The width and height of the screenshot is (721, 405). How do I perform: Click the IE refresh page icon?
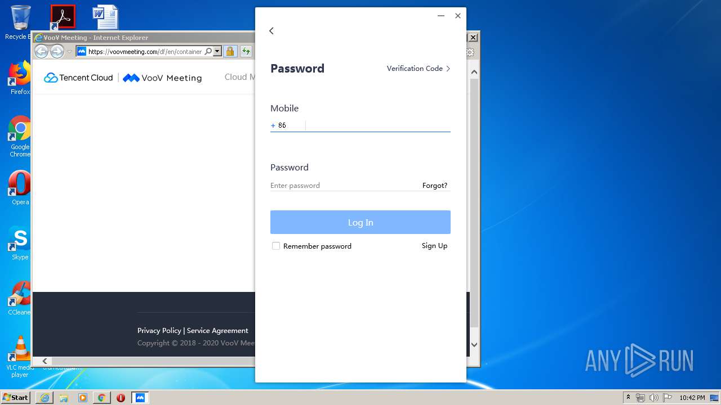(246, 51)
